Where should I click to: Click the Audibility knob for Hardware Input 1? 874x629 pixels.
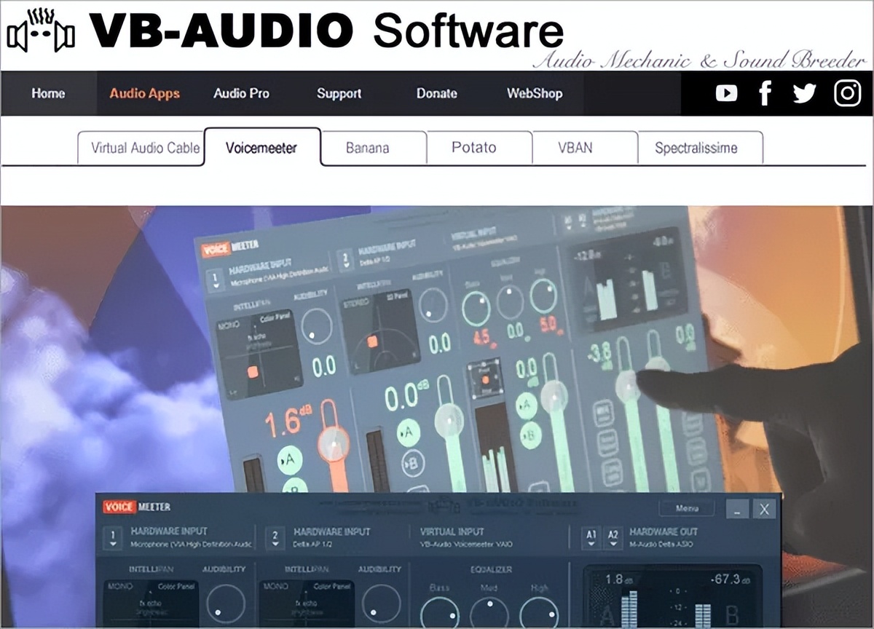225,604
